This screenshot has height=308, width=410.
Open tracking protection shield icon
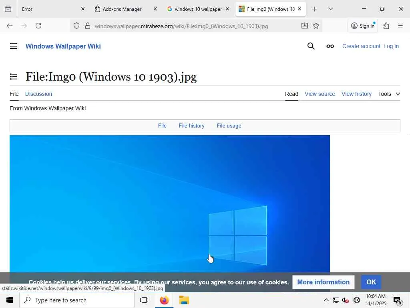click(76, 26)
